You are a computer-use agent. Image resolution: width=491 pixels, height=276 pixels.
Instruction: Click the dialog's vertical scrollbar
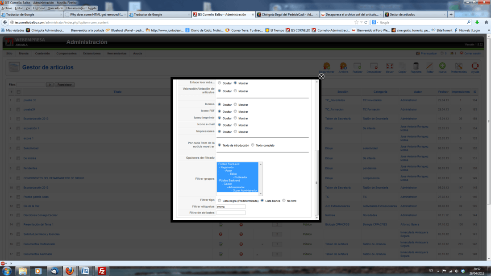pos(316,182)
